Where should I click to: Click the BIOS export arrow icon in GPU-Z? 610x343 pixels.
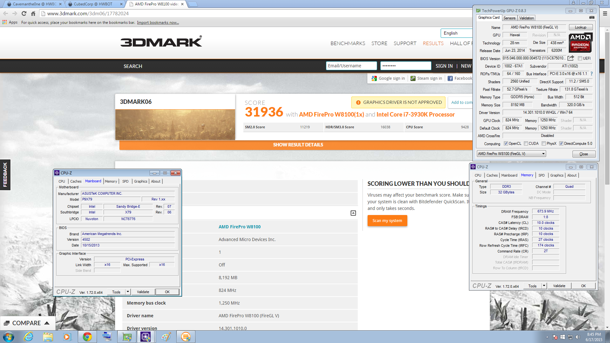tap(571, 58)
